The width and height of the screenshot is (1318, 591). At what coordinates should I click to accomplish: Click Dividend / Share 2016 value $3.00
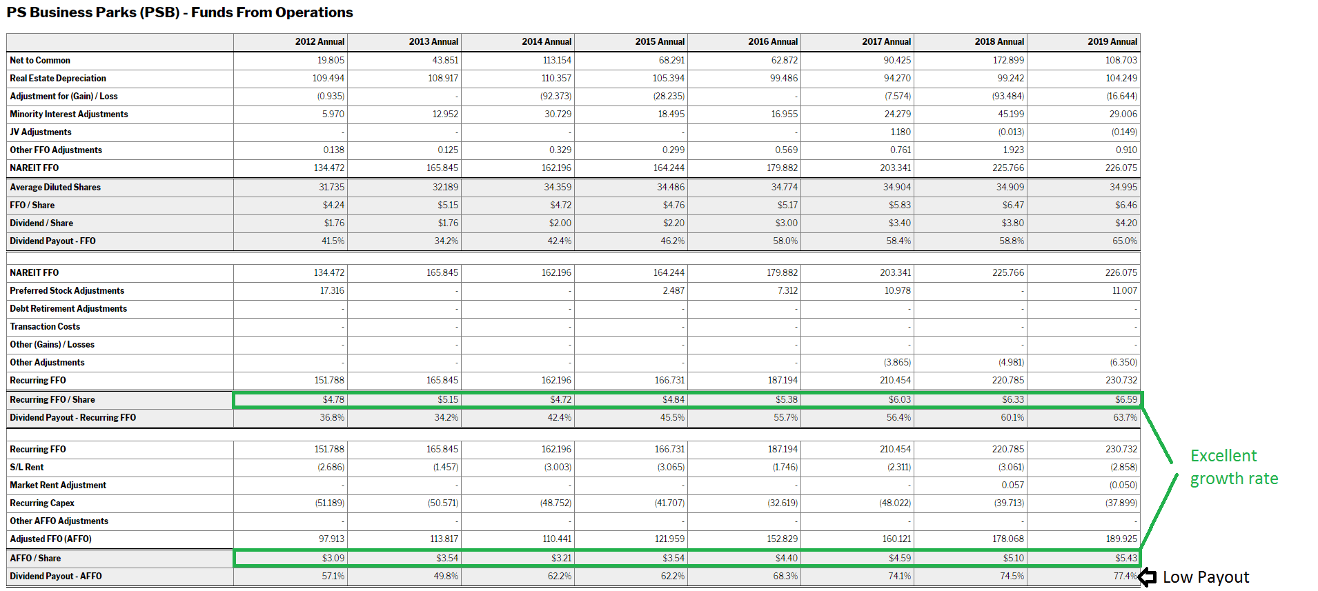point(787,223)
